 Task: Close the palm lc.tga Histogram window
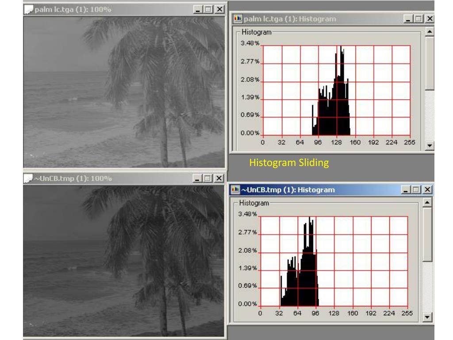click(430, 19)
